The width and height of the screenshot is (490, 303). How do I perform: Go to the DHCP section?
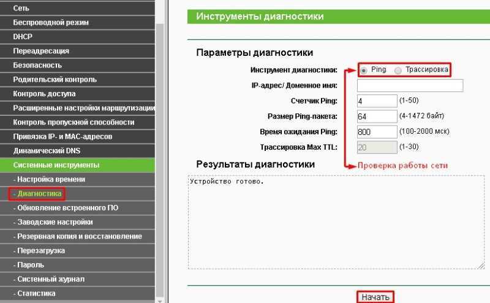(77, 37)
